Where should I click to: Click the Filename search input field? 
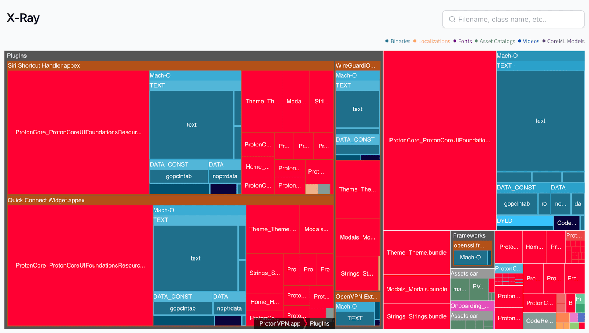(517, 20)
